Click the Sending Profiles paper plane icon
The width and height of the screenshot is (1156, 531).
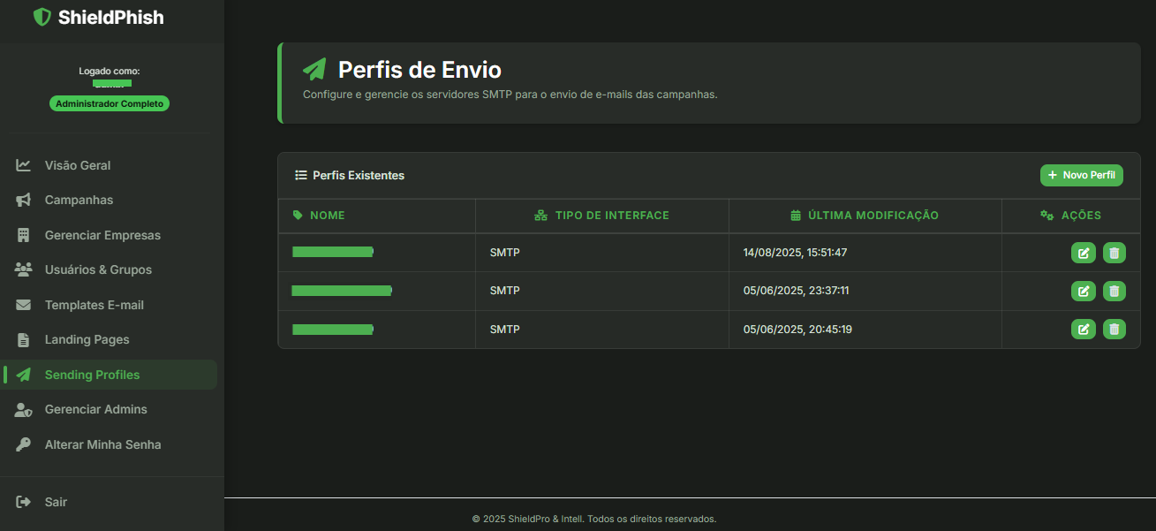(23, 374)
